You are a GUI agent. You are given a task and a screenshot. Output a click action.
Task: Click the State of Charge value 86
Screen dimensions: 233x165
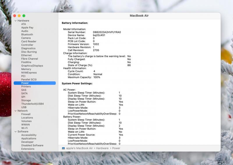[x=129, y=65]
